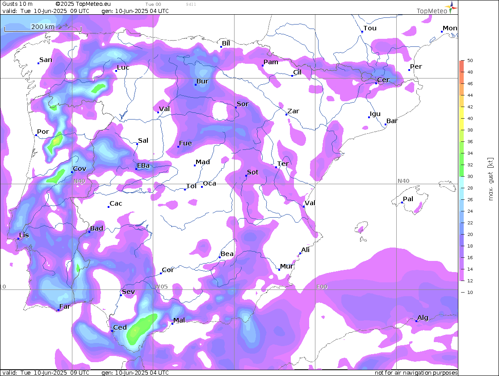
Task: Click the 'Oca' city label
Action: [210, 183]
